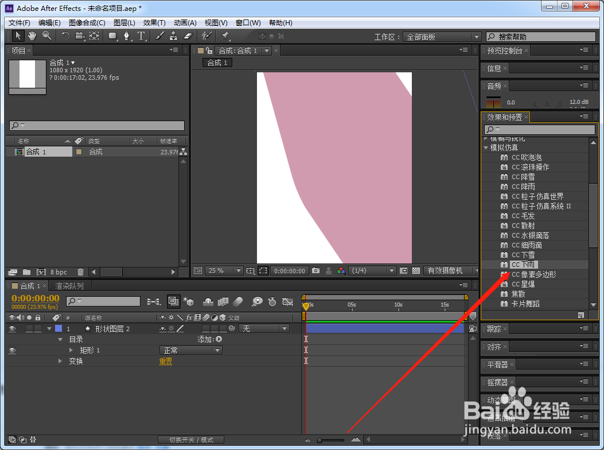Click the 切换开关 / 模式 button
This screenshot has height=450, width=604.
(191, 440)
